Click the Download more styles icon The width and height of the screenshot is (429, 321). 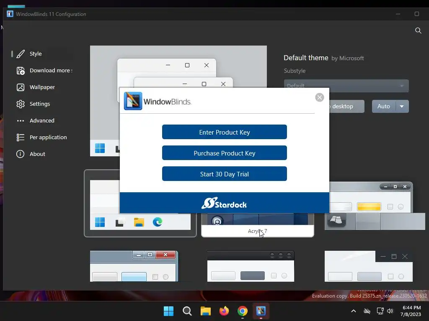(21, 71)
